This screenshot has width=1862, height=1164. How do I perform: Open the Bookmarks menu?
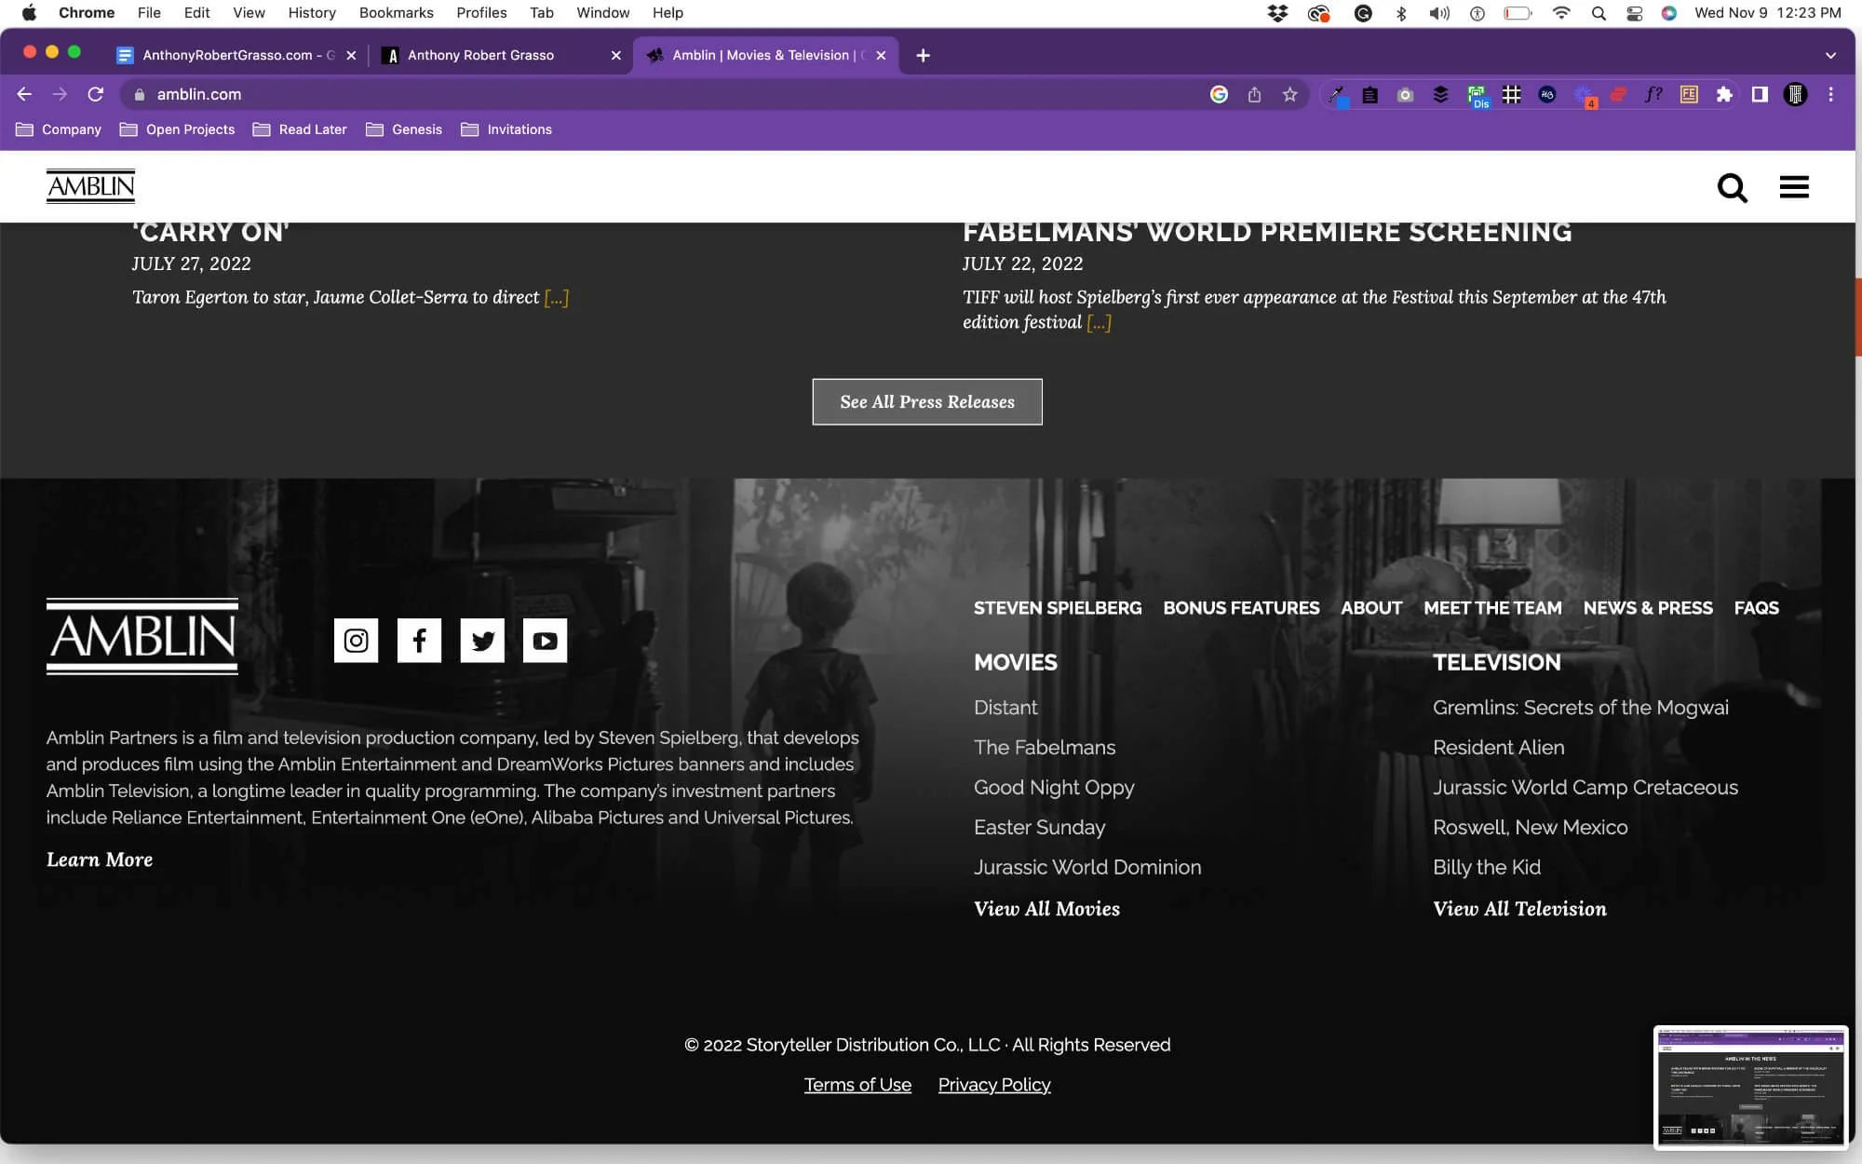[x=396, y=13]
